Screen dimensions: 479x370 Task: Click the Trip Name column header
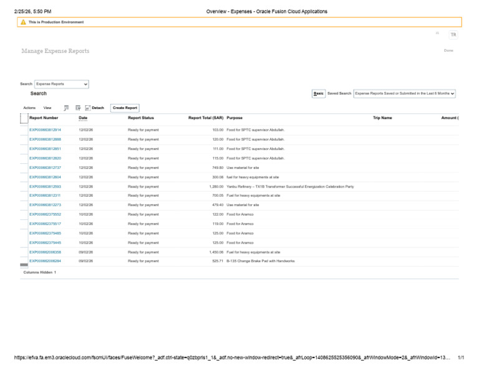382,118
